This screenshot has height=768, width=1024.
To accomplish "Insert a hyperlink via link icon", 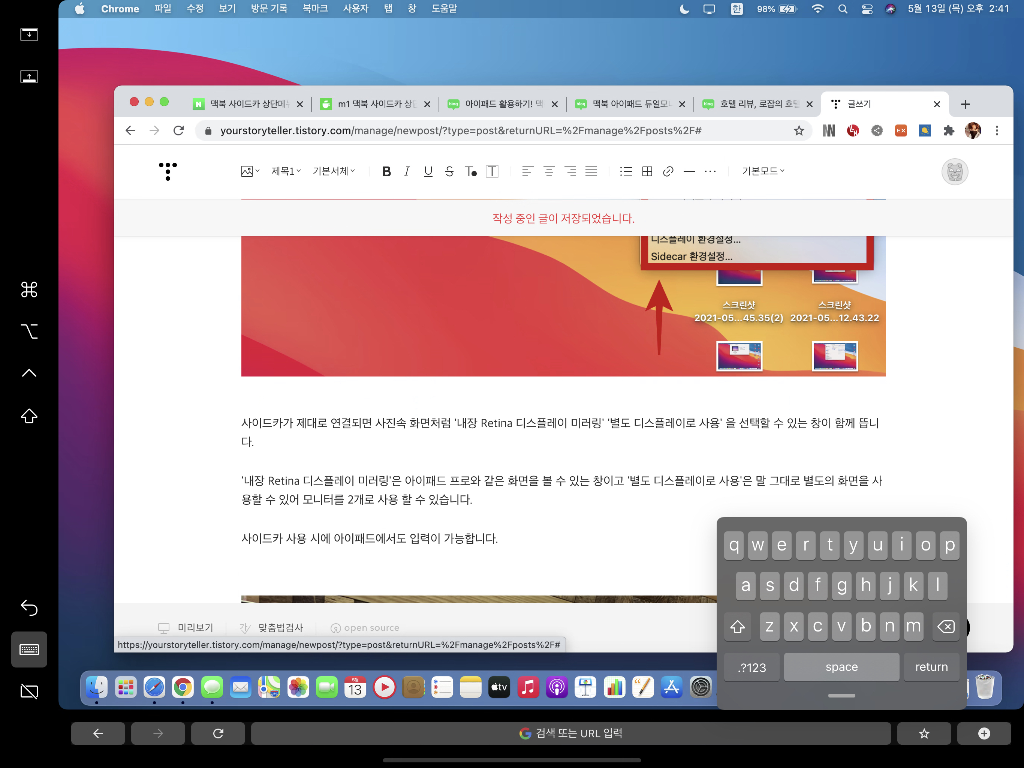I will click(x=668, y=171).
